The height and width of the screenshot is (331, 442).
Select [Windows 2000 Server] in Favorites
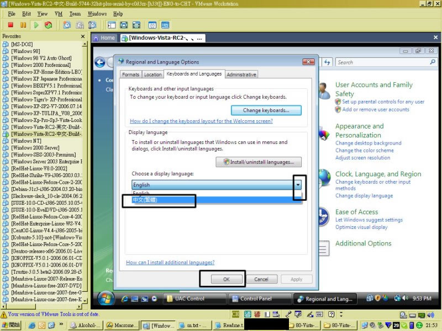point(35,147)
